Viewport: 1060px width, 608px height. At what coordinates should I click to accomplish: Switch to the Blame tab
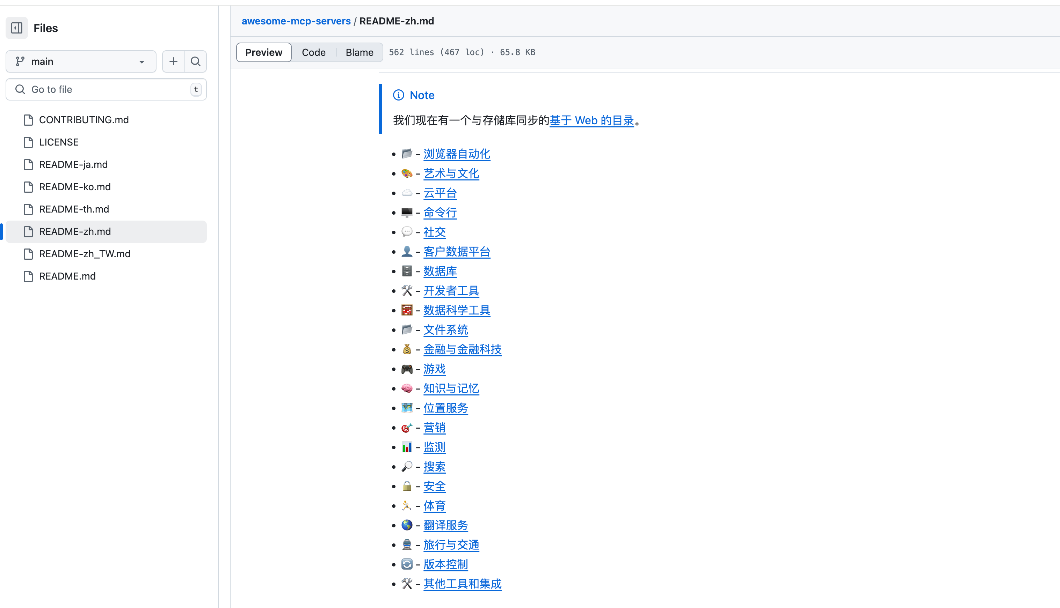tap(359, 52)
